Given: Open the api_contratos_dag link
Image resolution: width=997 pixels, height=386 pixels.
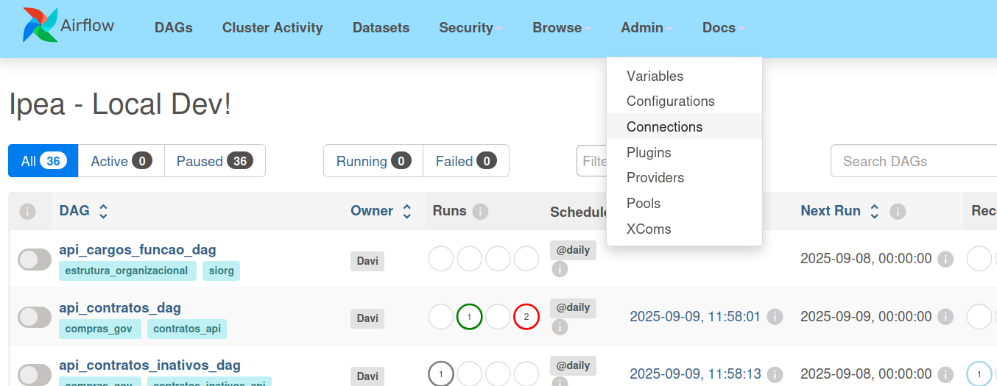Looking at the screenshot, I should 120,307.
